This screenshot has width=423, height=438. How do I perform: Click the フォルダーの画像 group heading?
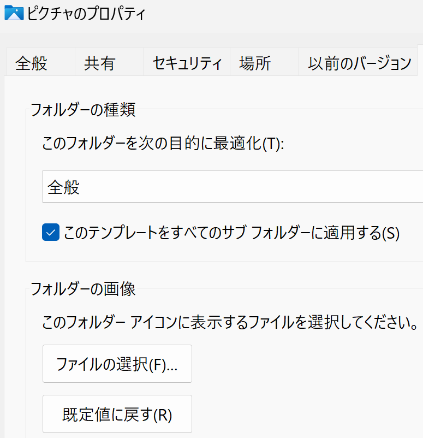[83, 288]
